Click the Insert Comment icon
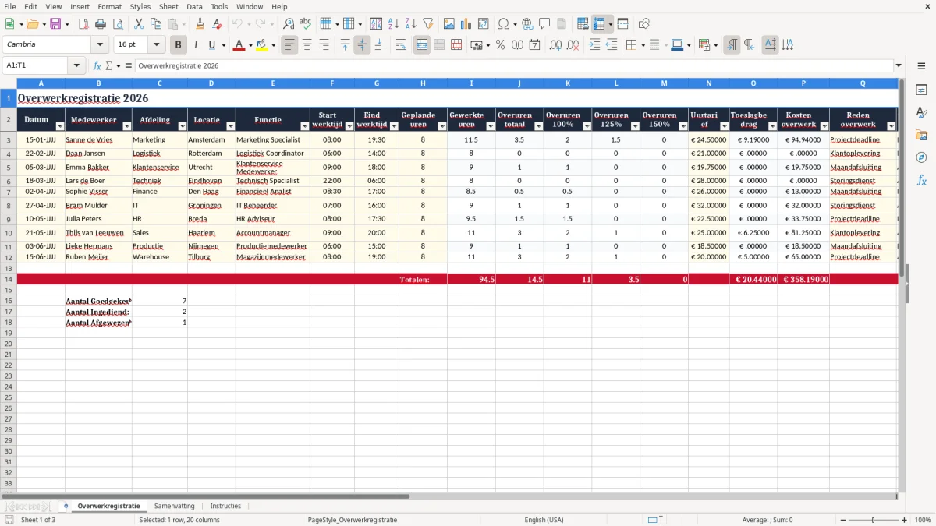Screen dimensions: 936x526 pos(544,24)
